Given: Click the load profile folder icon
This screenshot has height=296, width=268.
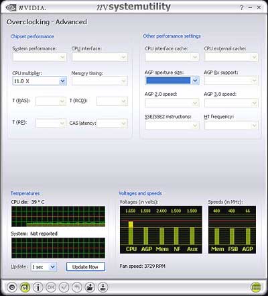Looking at the screenshot, I should tap(90, 287).
